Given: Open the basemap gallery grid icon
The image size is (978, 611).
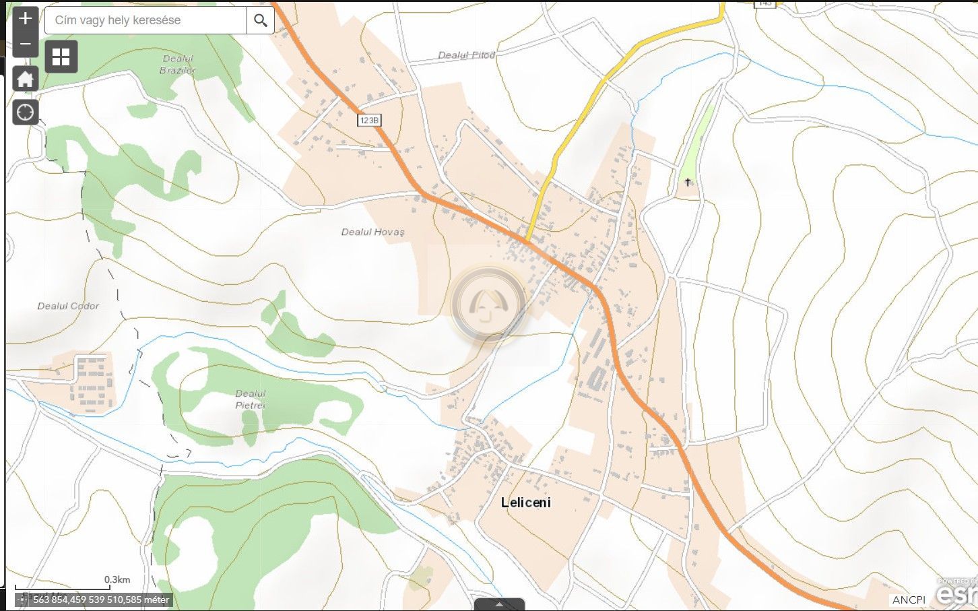Looking at the screenshot, I should tap(61, 57).
